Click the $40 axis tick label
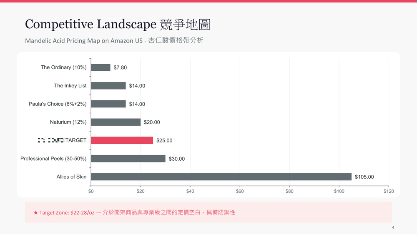The width and height of the screenshot is (417, 234). [190, 191]
